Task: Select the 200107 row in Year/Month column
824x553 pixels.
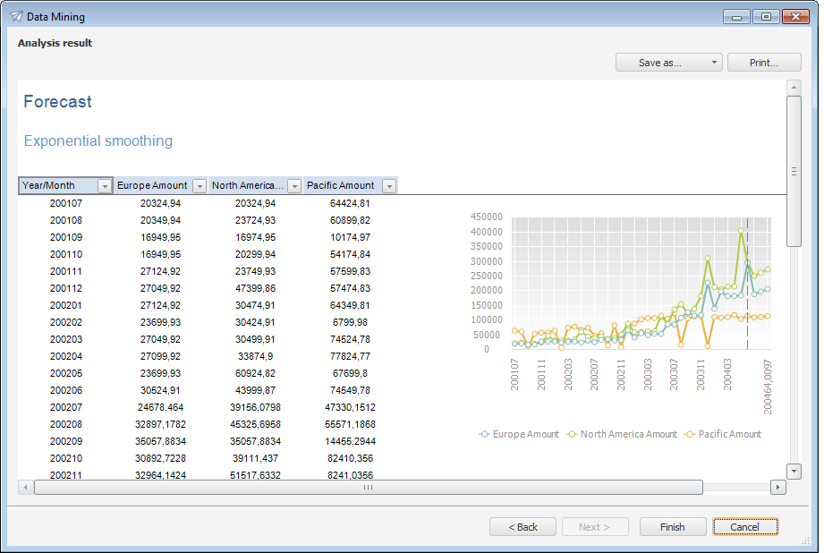Action: (x=65, y=203)
